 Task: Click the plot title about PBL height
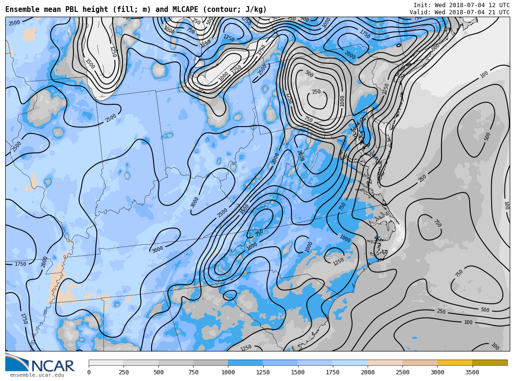tap(136, 10)
